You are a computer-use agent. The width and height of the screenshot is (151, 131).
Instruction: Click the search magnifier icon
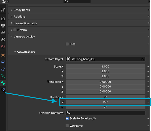pos(66,1)
